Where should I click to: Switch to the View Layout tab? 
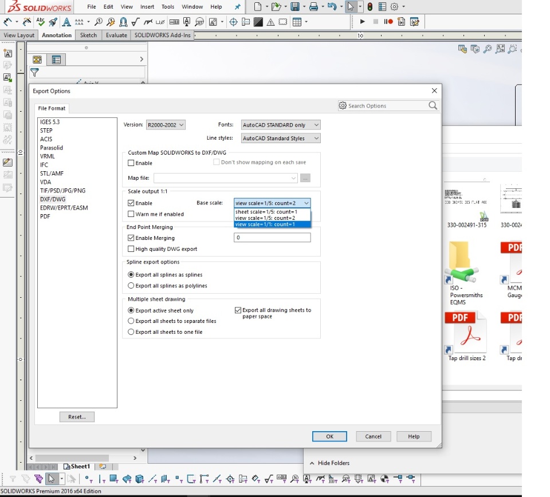pyautogui.click(x=19, y=35)
